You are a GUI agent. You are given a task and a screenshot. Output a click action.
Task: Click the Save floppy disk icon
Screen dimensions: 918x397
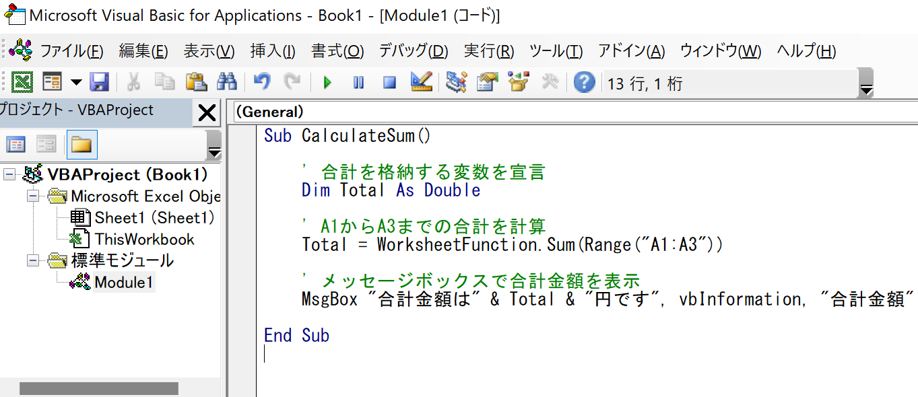pyautogui.click(x=100, y=83)
